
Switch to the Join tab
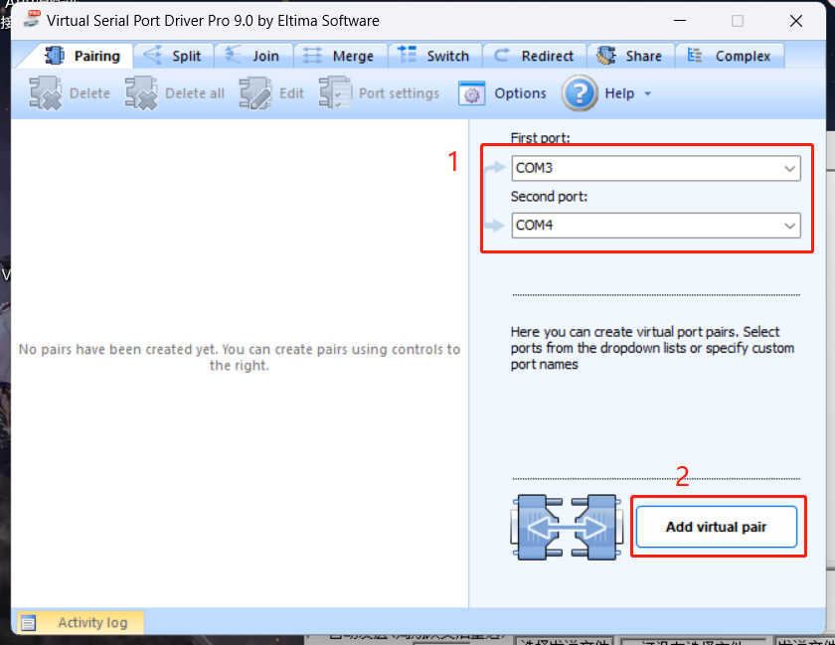point(254,56)
